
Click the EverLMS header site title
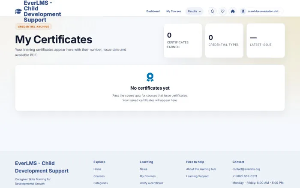(x=42, y=11)
